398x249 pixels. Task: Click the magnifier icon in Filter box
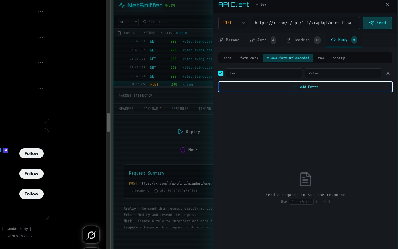(145, 22)
